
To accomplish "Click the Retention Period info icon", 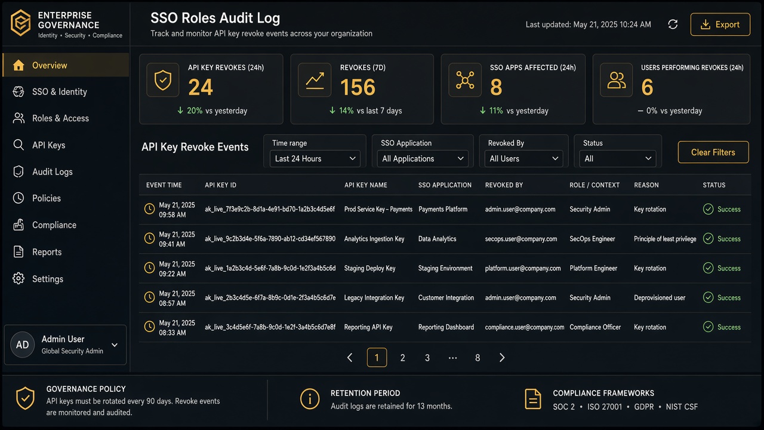I will [x=310, y=399].
